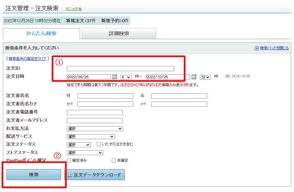Switch to the 詳細検索 tab
294x192 pixels.
click(119, 34)
